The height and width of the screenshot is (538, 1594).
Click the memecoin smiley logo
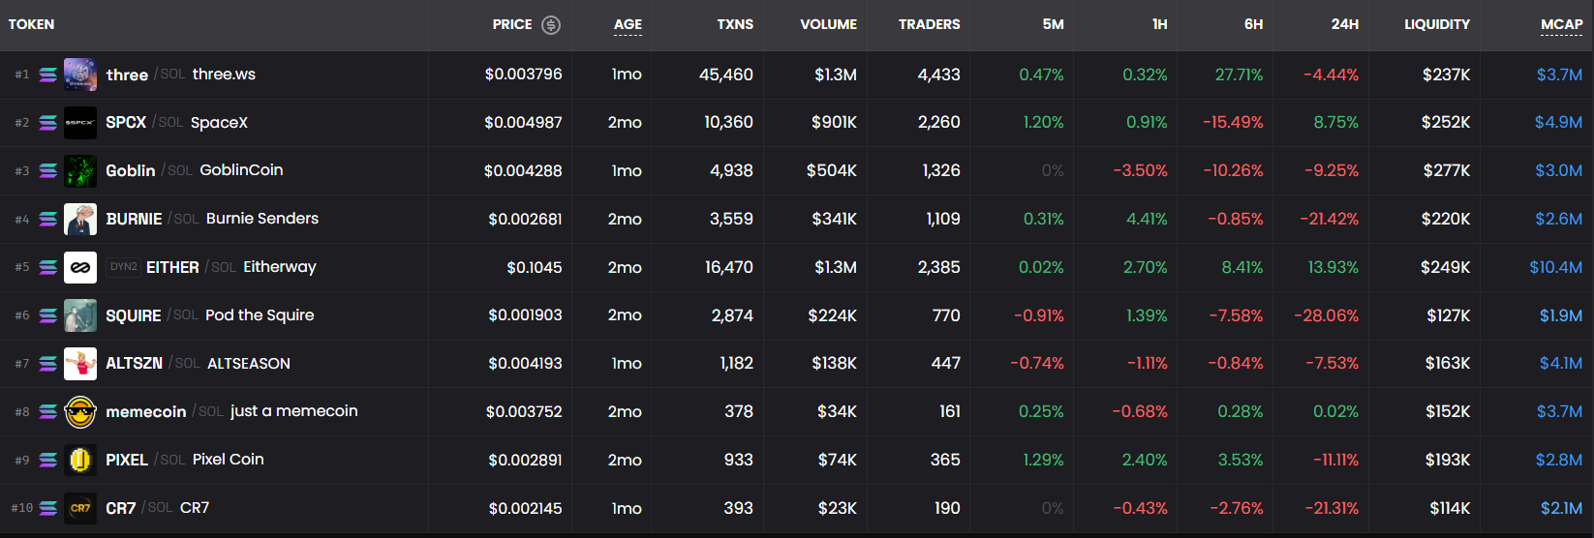pyautogui.click(x=80, y=412)
